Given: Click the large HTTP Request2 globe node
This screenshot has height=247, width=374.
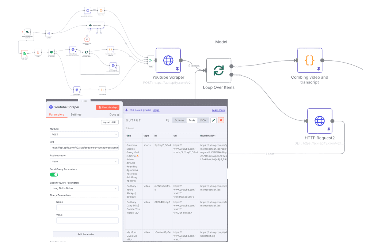Looking at the screenshot, I should tap(320, 121).
